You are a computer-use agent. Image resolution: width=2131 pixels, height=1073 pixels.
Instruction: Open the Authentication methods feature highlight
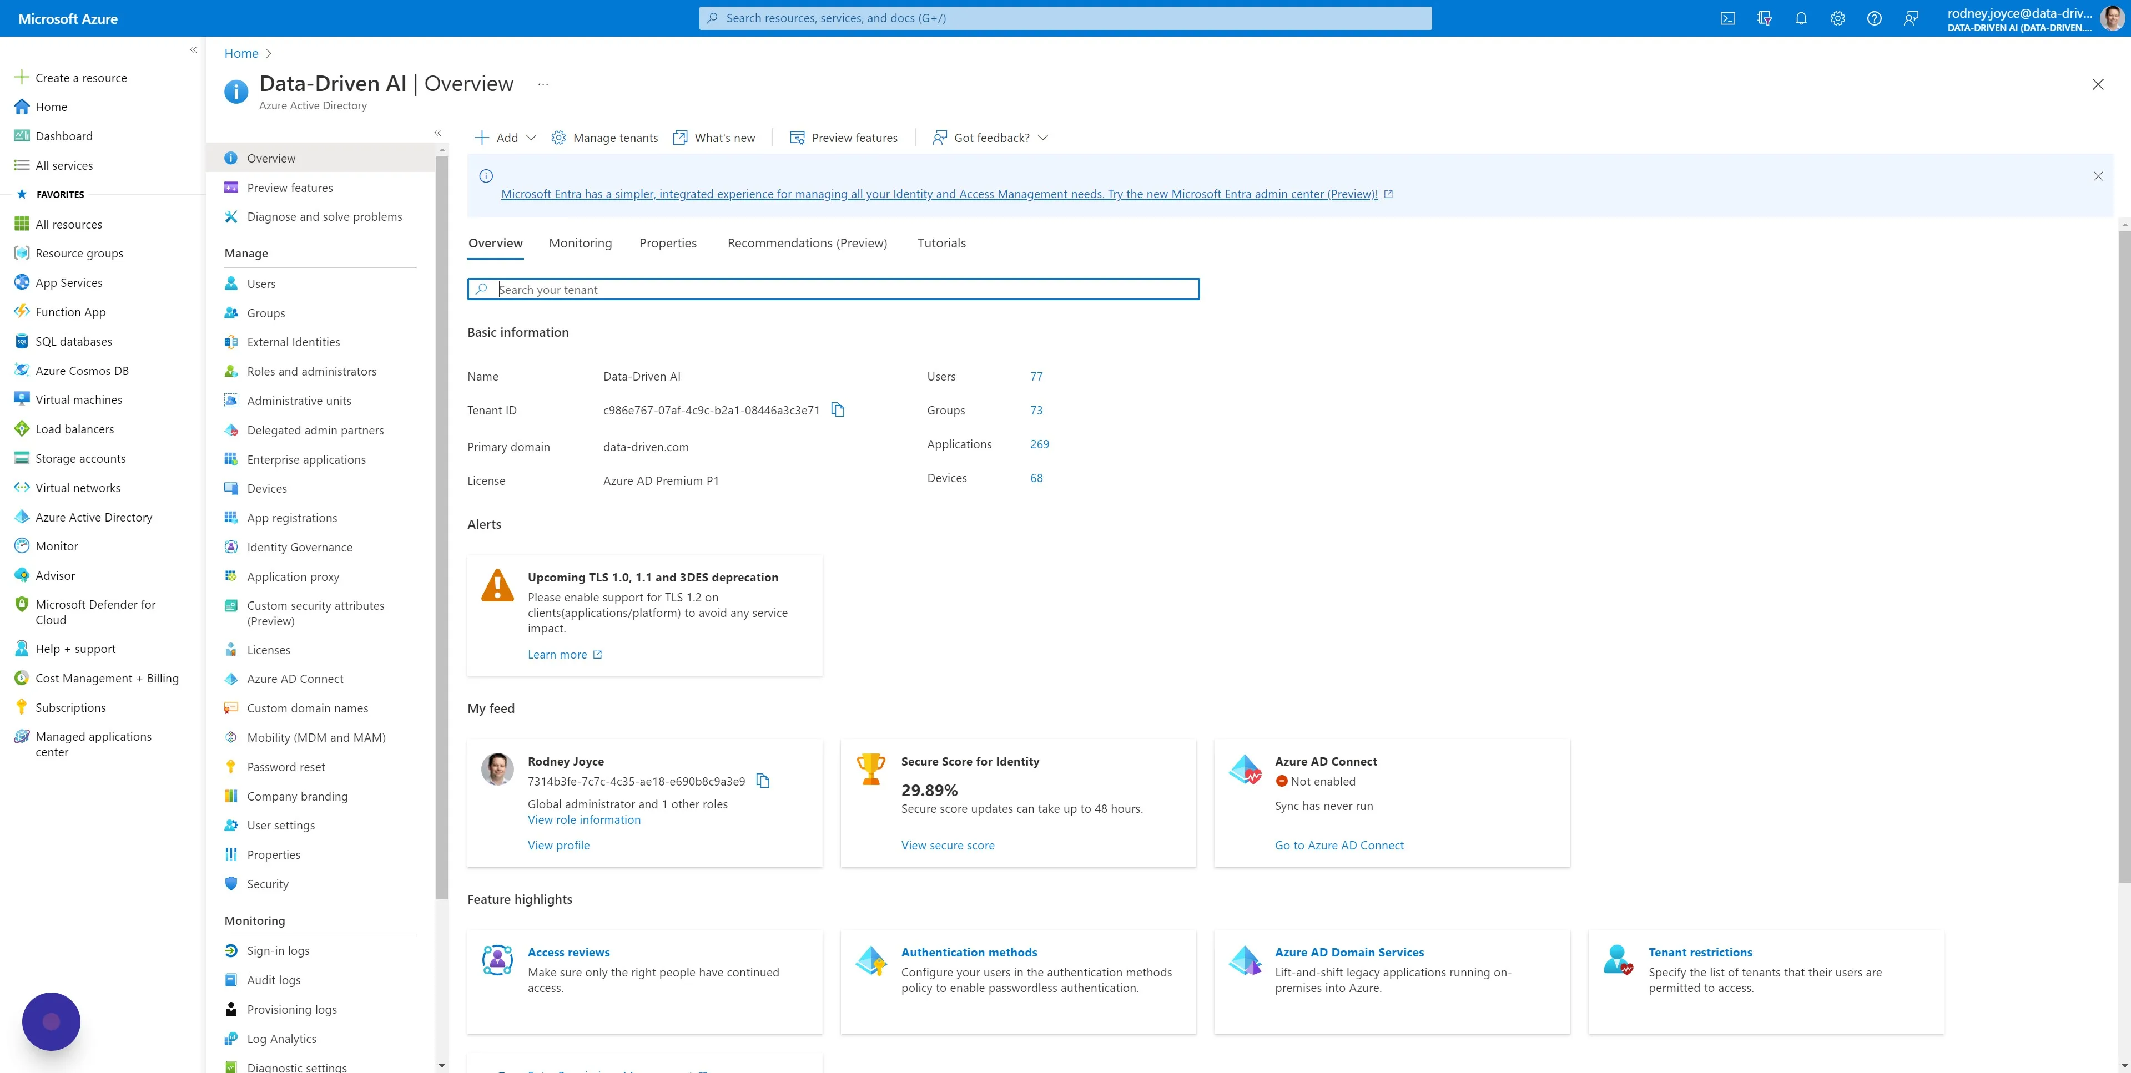[x=969, y=952]
